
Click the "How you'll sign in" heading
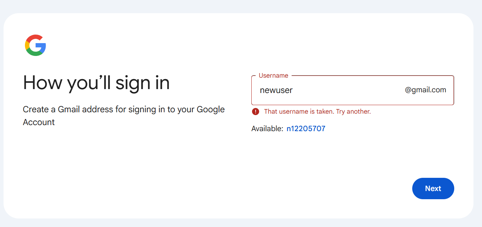(x=96, y=83)
